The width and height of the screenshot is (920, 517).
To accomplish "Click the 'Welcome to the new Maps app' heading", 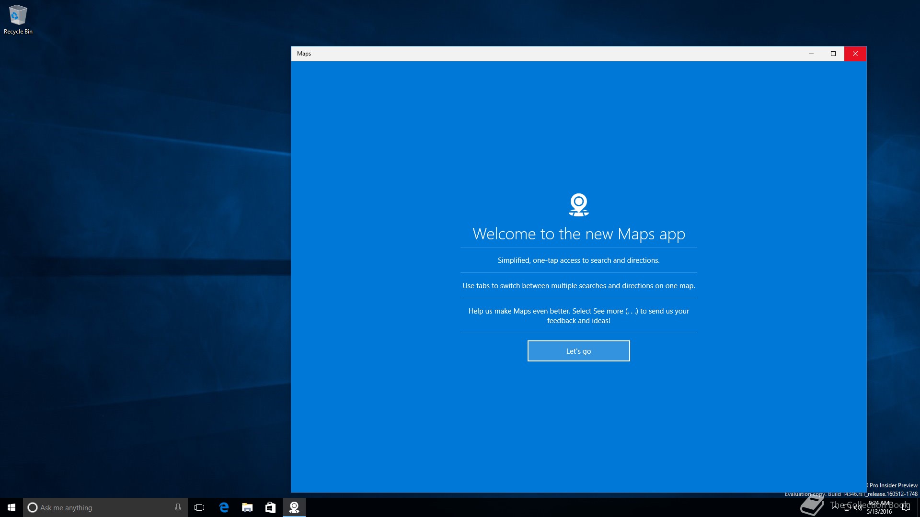I will pos(578,234).
